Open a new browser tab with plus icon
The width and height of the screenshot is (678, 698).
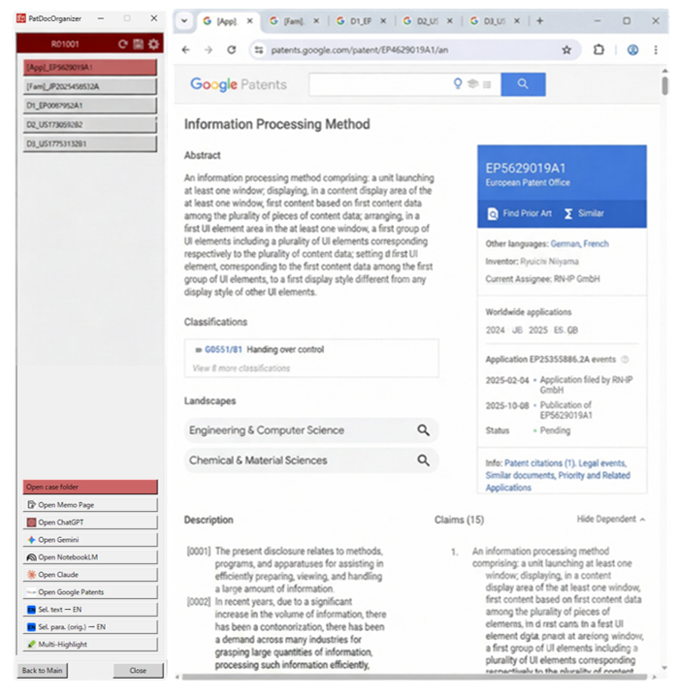tap(540, 21)
